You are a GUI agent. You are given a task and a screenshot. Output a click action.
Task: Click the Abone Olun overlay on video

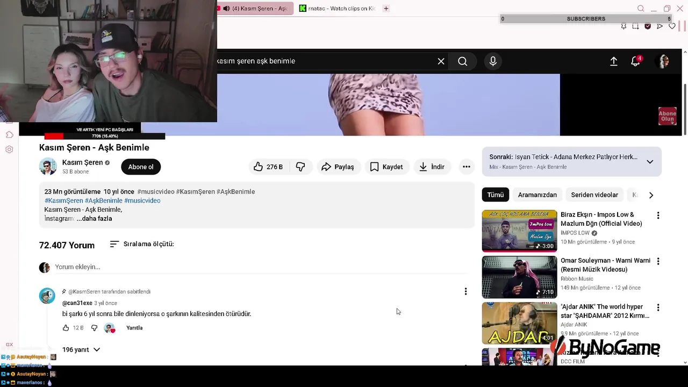(668, 116)
